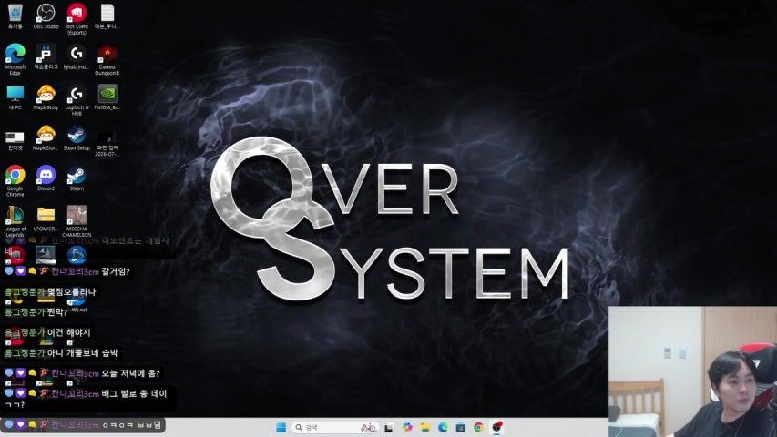The image size is (777, 437).
Task: Select the Google Chrome desktop icon
Action: 15,180
